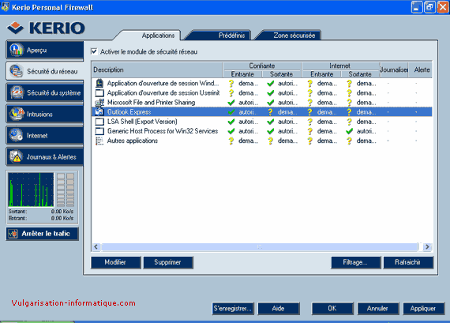Screen dimensions: 450x323
Task: Click the horizontal scrollbar right arrow
Action: 427,247
